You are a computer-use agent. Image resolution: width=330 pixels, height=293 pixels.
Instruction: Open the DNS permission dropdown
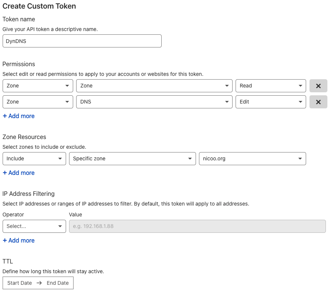[x=154, y=102]
